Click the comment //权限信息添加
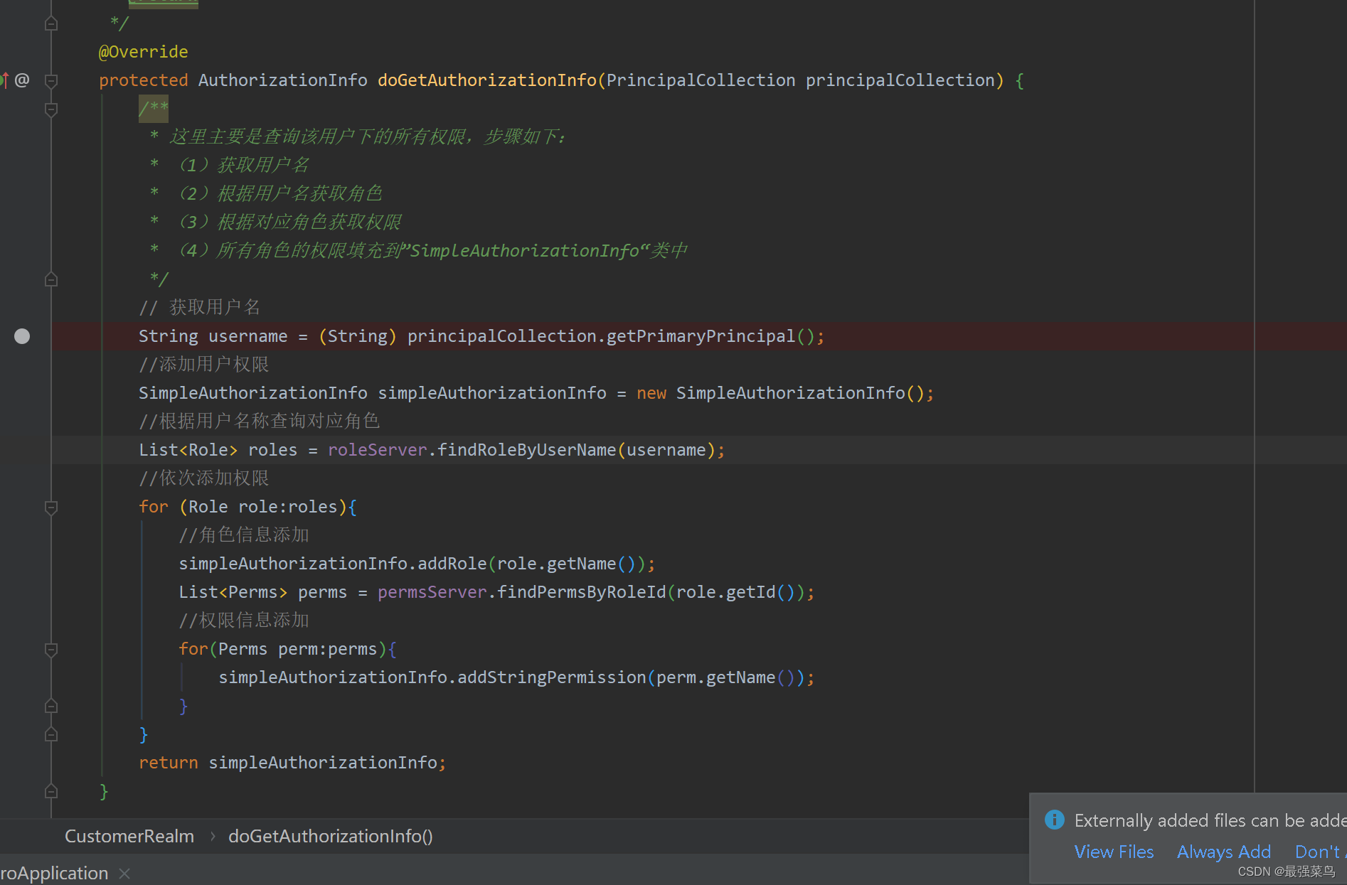The height and width of the screenshot is (885, 1347). point(244,621)
